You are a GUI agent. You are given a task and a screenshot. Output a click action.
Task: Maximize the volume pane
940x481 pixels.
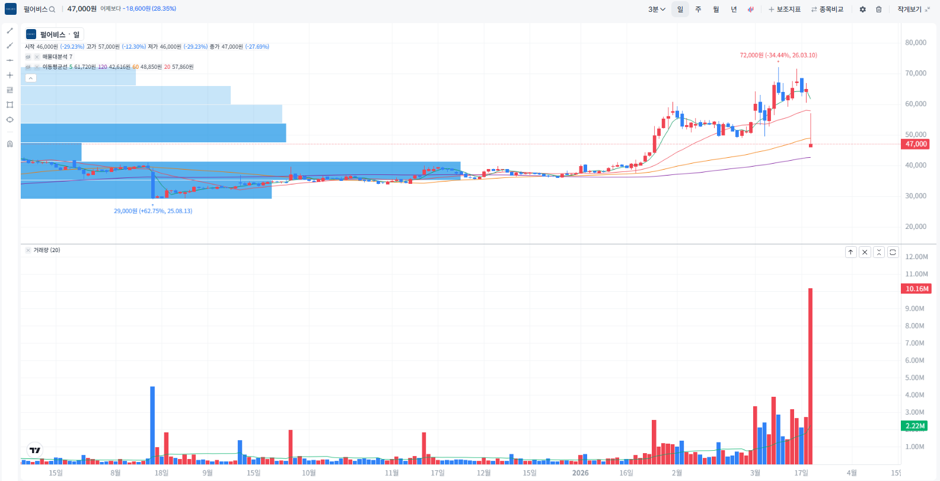pos(893,252)
